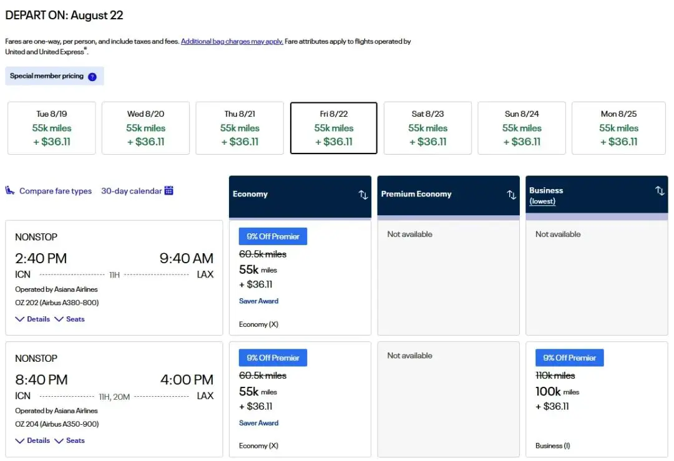Expand Details for flight OZ 202

pyautogui.click(x=33, y=319)
